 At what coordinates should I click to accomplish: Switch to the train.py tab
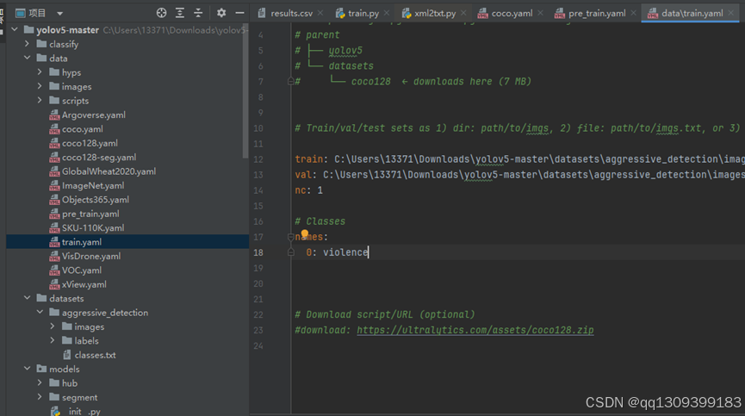(358, 13)
